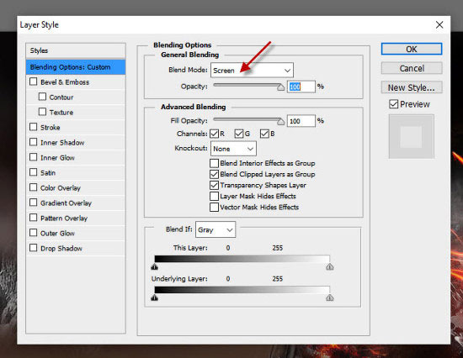Click the Fill Opacity value field
The width and height of the screenshot is (463, 358).
(x=301, y=121)
